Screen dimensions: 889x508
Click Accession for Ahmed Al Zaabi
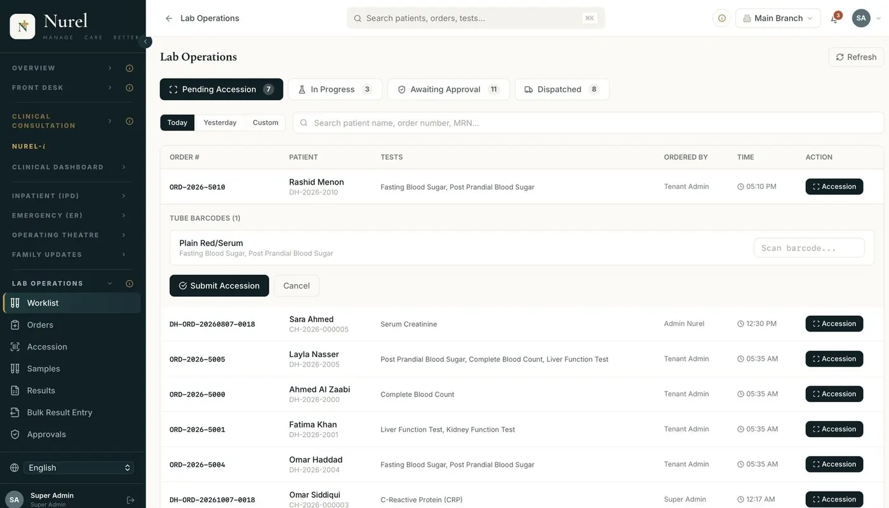tap(834, 394)
